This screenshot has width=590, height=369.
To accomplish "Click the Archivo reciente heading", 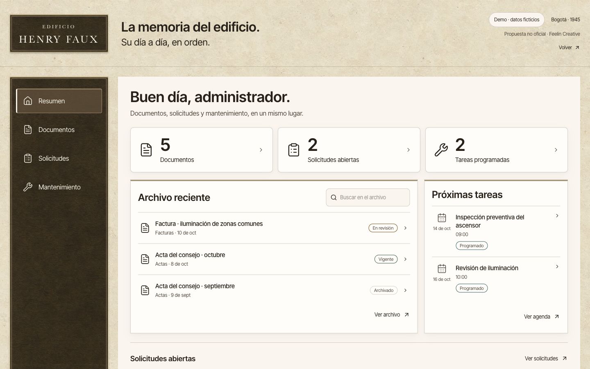I will [x=174, y=198].
